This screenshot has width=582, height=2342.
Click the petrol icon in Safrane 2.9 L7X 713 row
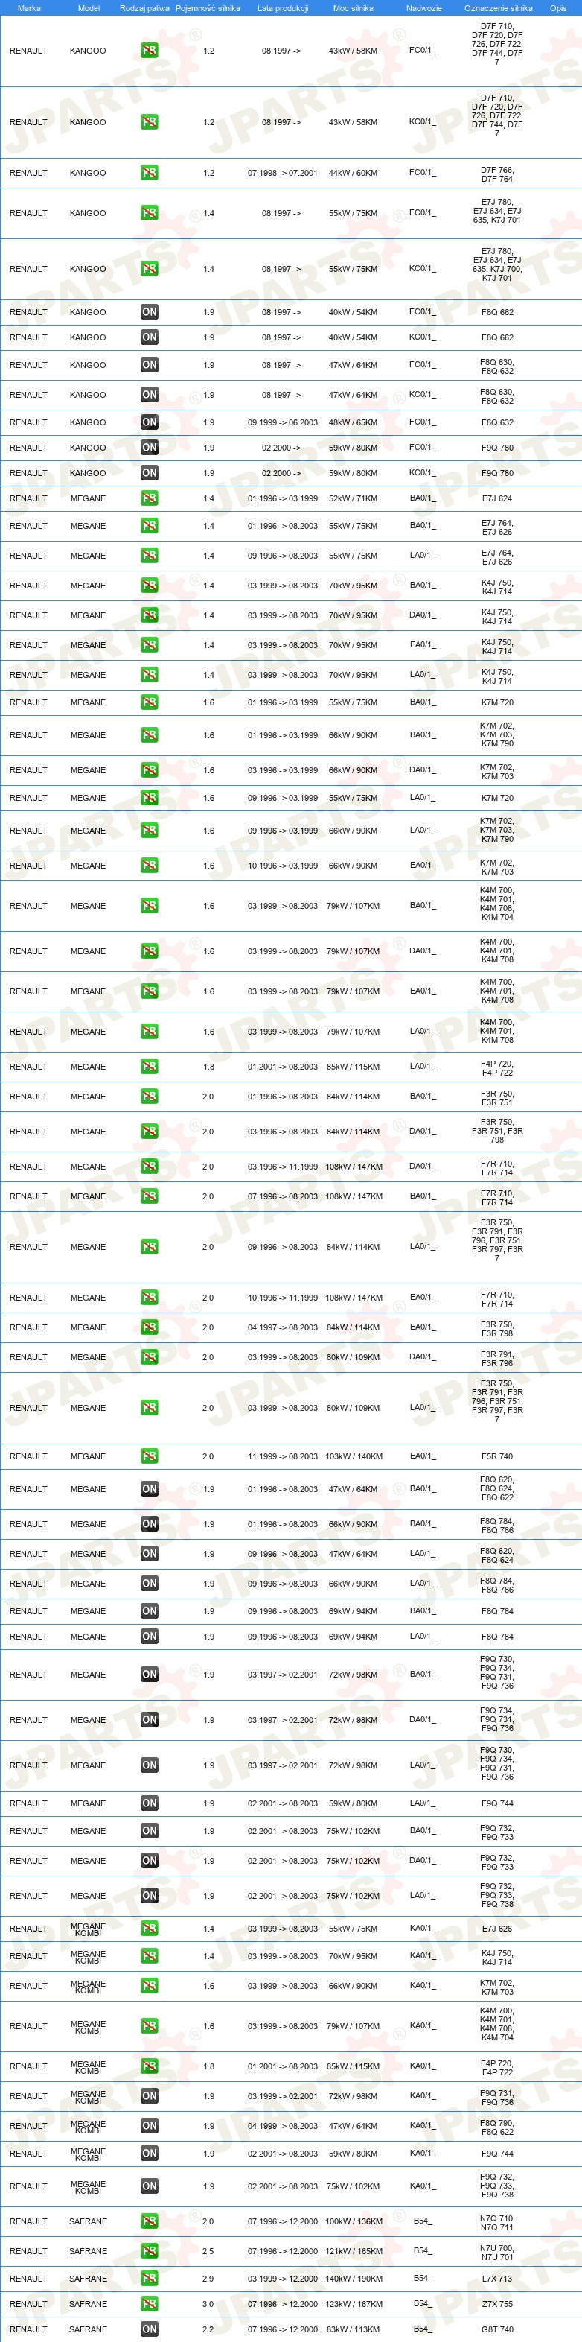pyautogui.click(x=150, y=2279)
